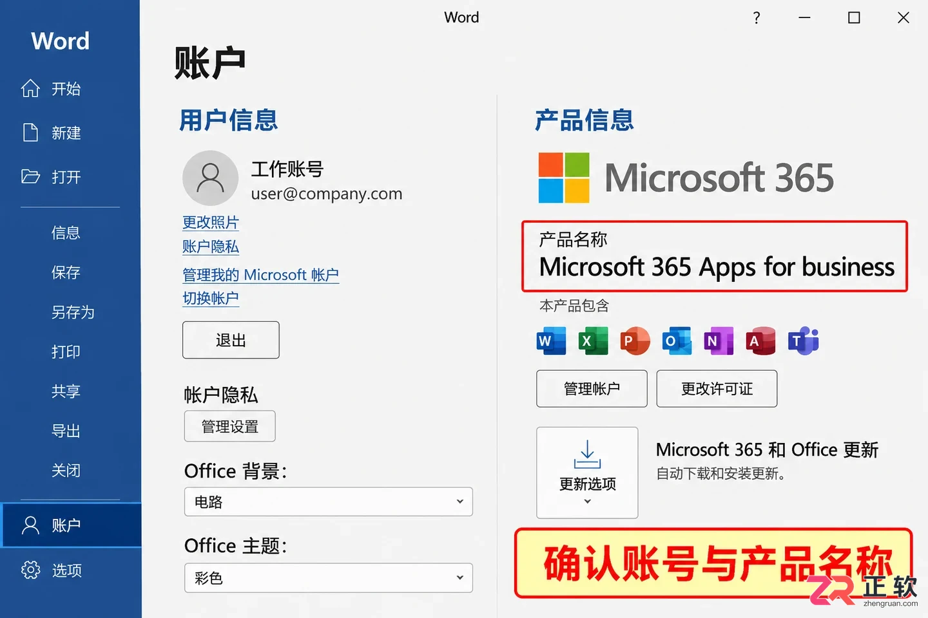Screen dimensions: 928x618
Task: Click the Word app icon in product list
Action: click(x=551, y=341)
